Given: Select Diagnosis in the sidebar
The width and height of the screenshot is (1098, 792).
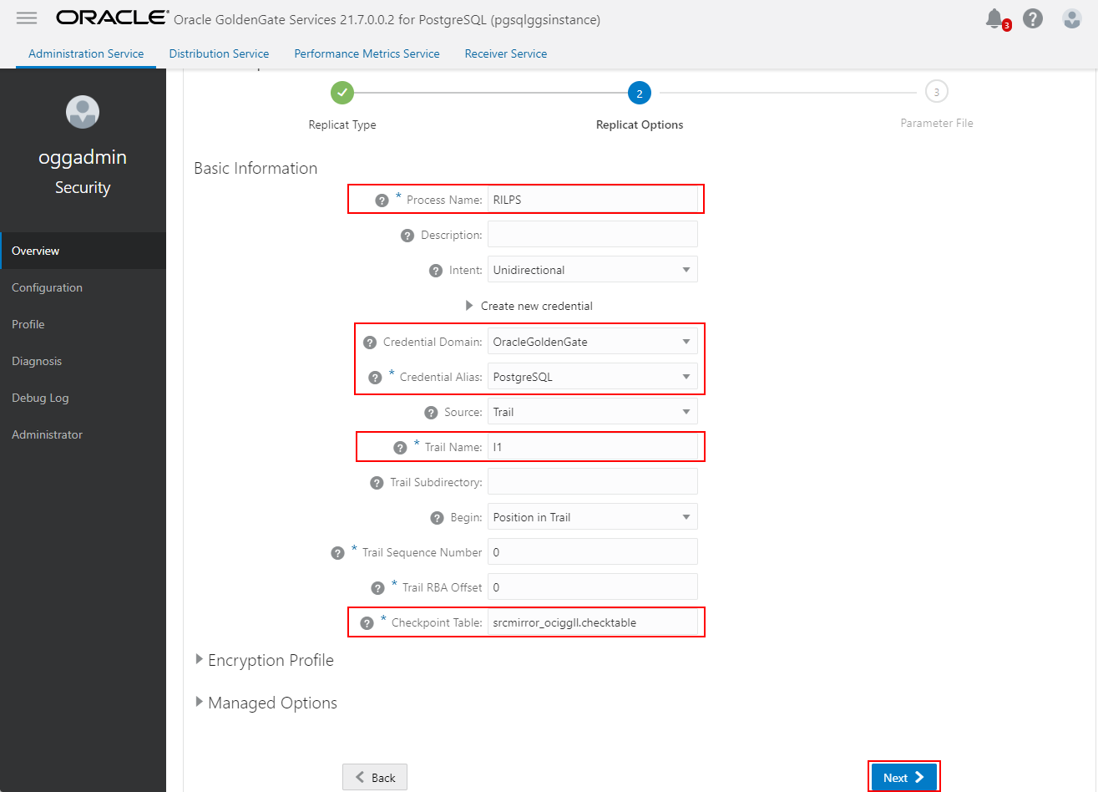Looking at the screenshot, I should point(83,361).
